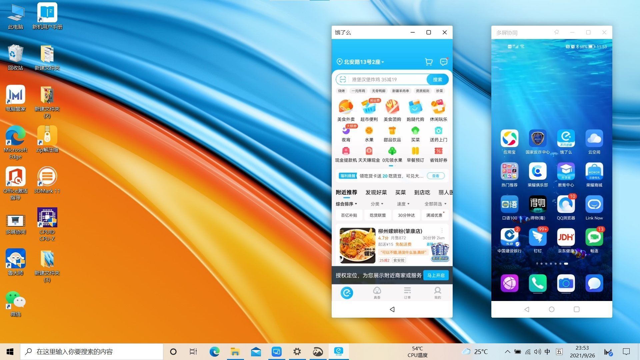This screenshot has width=640, height=360.
Task: Open the 综合排序 sort dropdown
Action: point(346,204)
